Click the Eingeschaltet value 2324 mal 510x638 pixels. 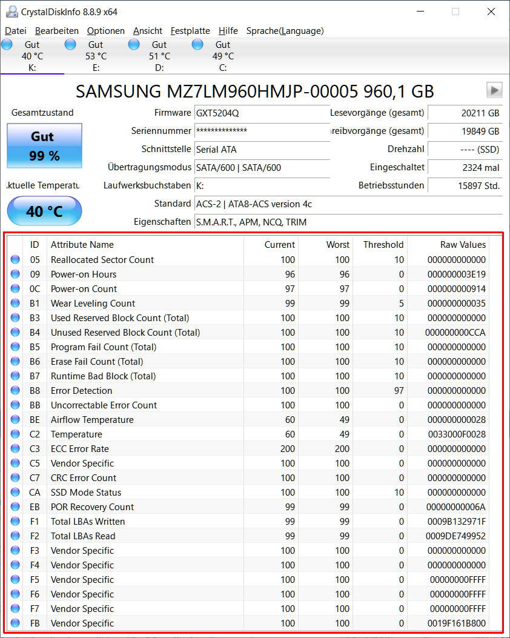tap(465, 168)
